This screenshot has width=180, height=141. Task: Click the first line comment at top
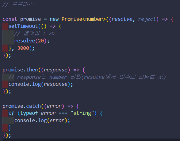18,5
